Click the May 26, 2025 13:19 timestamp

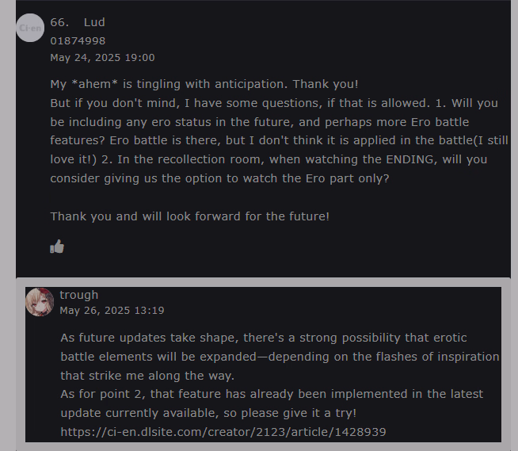tap(112, 310)
